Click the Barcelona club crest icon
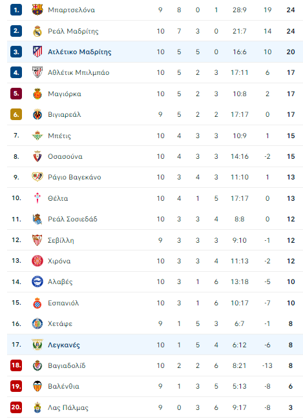Viewport: 303px width, 419px height. click(37, 10)
